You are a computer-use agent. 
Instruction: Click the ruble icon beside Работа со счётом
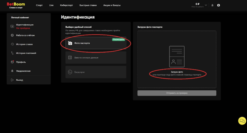[12, 35]
